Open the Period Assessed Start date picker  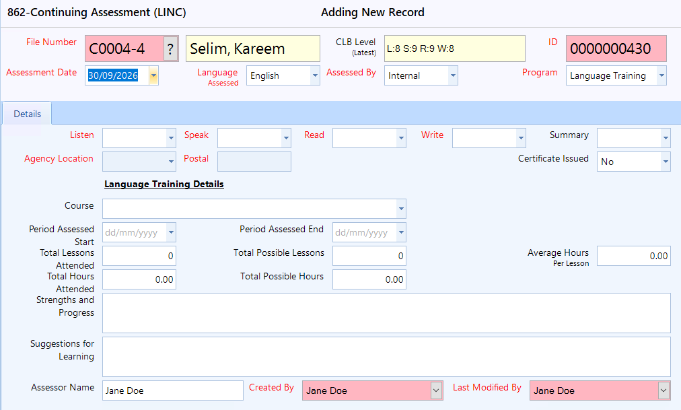pos(171,232)
